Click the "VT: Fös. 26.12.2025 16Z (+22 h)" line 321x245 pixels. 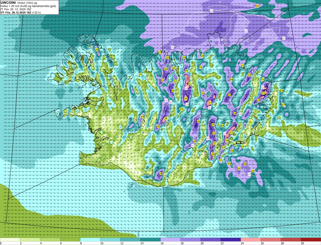(21, 13)
